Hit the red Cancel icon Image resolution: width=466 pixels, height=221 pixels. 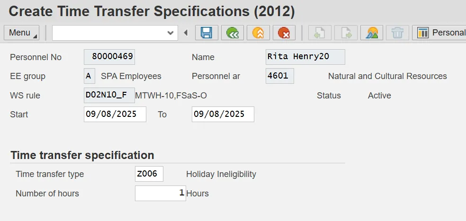pos(284,33)
